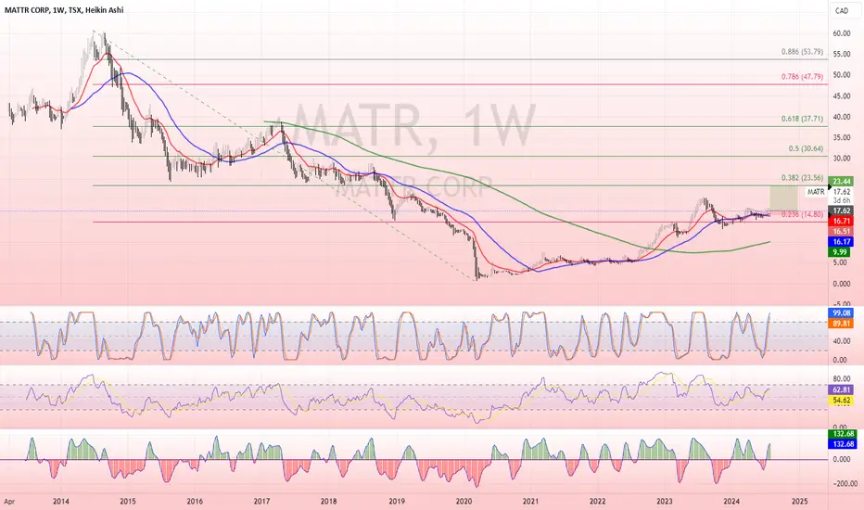Viewport: 864px width, 510px height.
Task: Select the green 9.99 moving average label
Action: (840, 252)
